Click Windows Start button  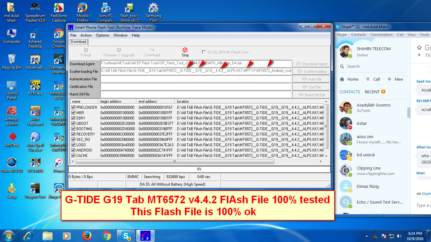(8, 235)
